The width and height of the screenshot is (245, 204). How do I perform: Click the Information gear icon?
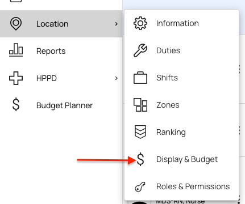(x=140, y=23)
